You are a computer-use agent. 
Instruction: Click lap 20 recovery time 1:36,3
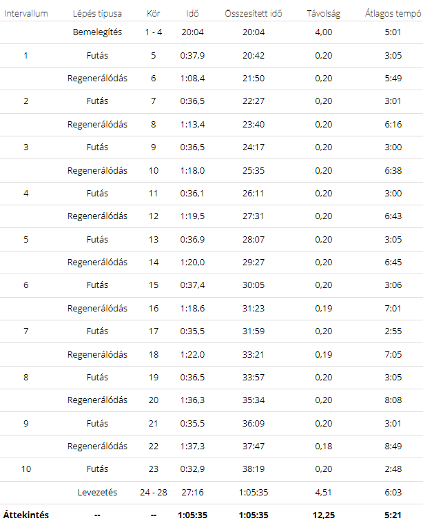point(192,400)
